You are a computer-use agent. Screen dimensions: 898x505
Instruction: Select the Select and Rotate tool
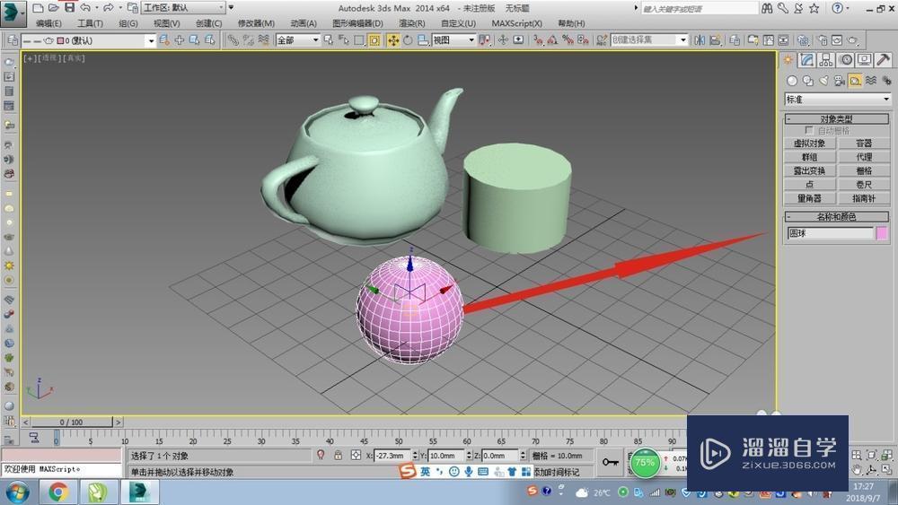coord(408,40)
